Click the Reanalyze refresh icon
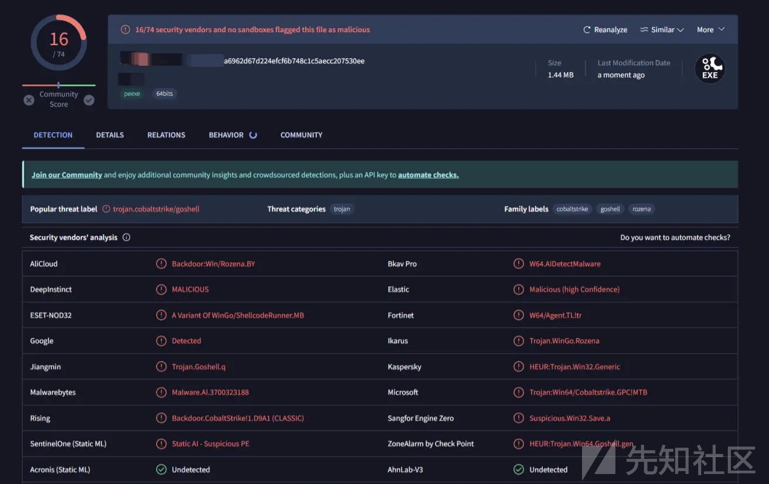Image resolution: width=769 pixels, height=484 pixels. [587, 30]
